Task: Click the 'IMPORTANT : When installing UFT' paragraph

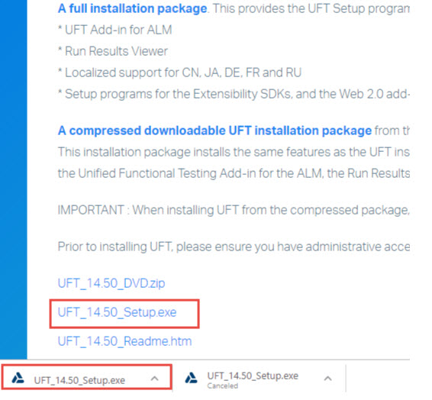Action: [234, 210]
